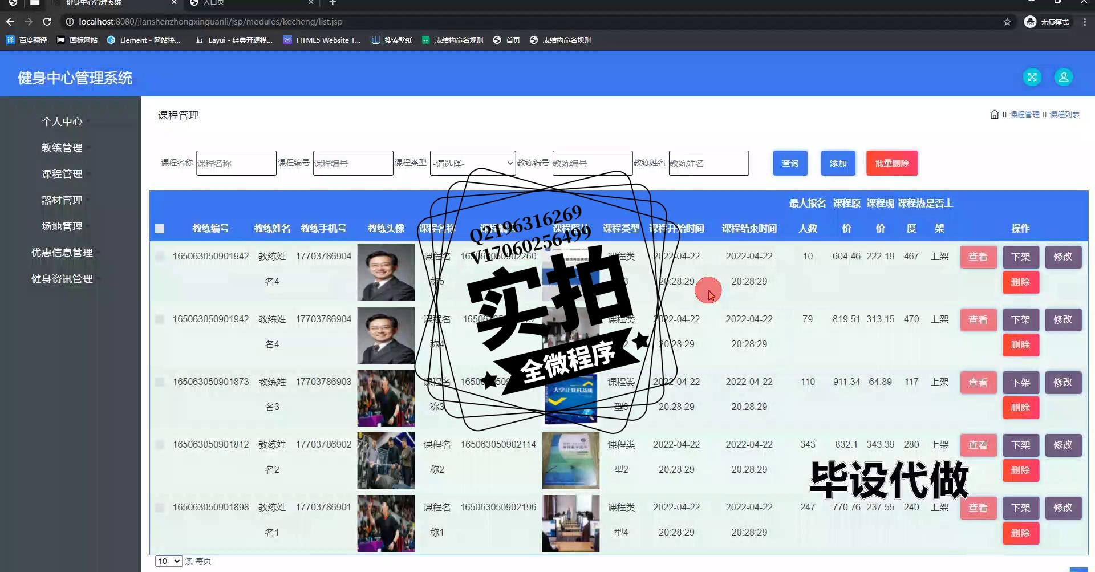The height and width of the screenshot is (572, 1095).
Task: Click the fullscreen toggle icon in header
Action: coord(1032,77)
